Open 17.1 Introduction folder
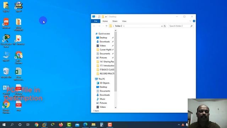227x128 pixels. pos(107,65)
